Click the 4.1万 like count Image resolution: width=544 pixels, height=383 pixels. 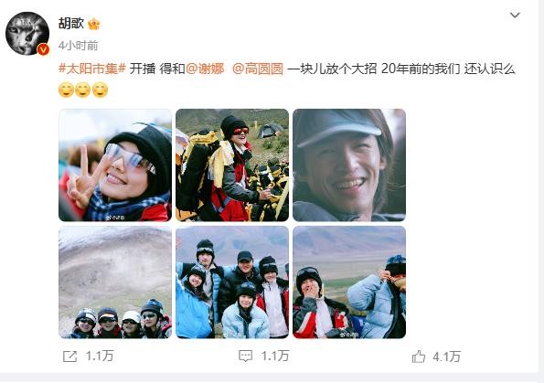[x=446, y=356]
